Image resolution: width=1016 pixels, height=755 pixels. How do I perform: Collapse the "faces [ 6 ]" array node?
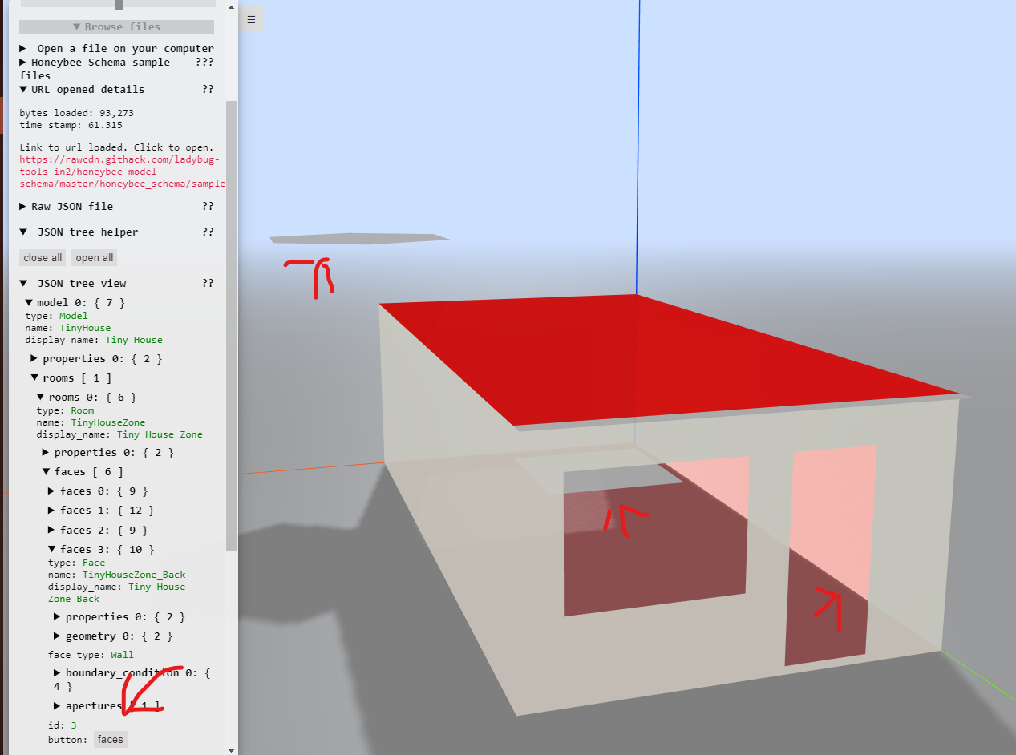click(x=46, y=471)
